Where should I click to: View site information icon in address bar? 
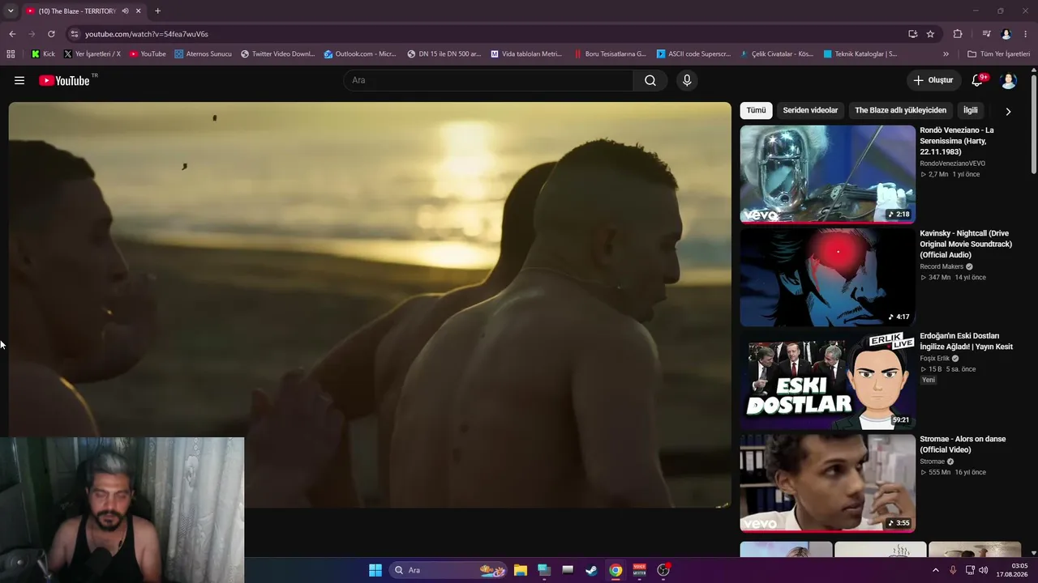point(75,34)
